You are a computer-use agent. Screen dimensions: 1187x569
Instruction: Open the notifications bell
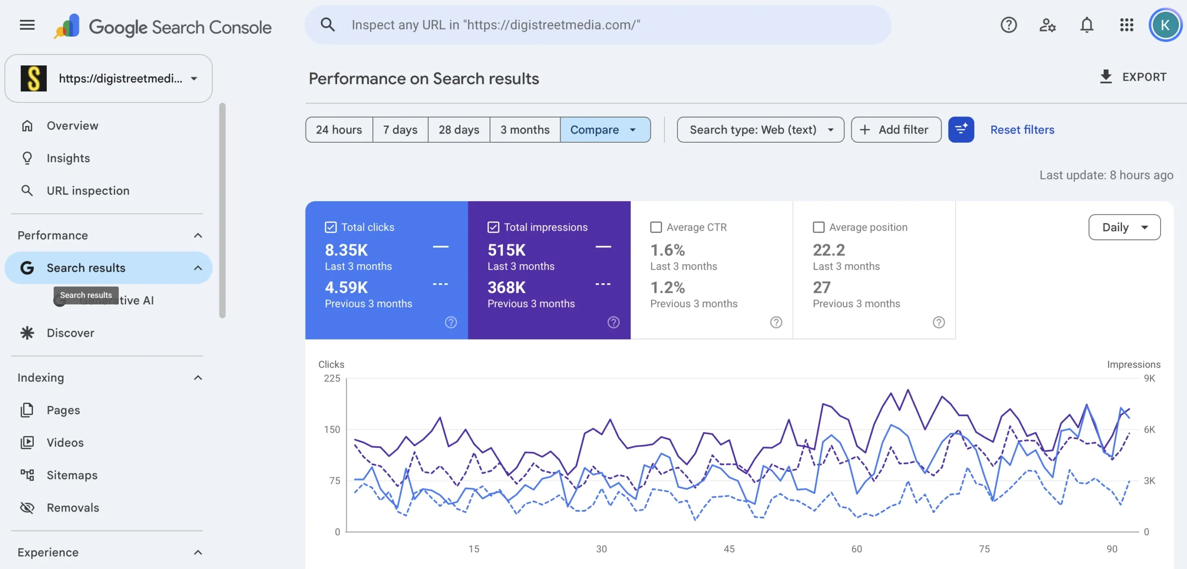1087,25
